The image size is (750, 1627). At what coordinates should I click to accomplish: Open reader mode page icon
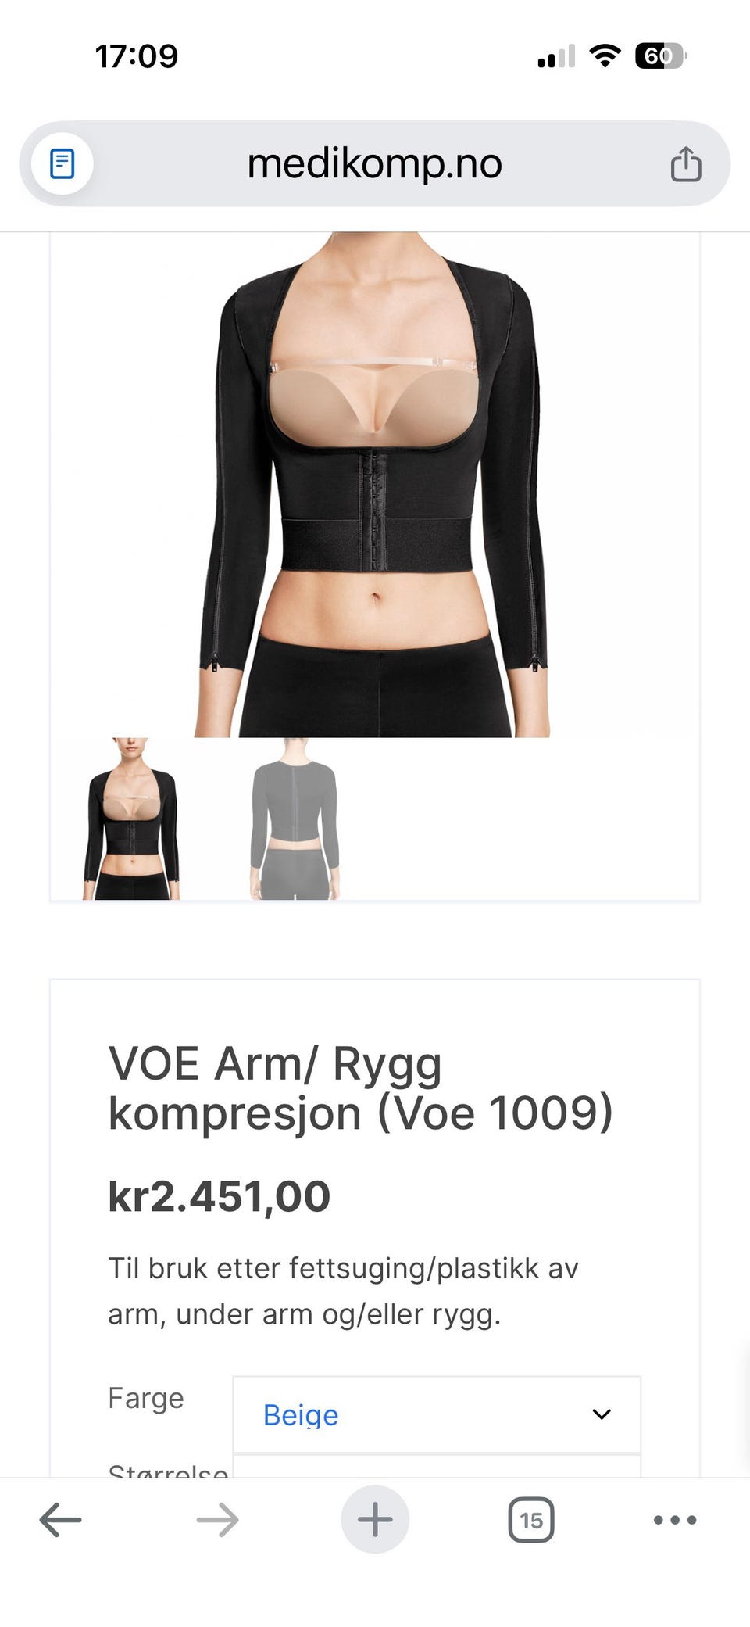[62, 164]
